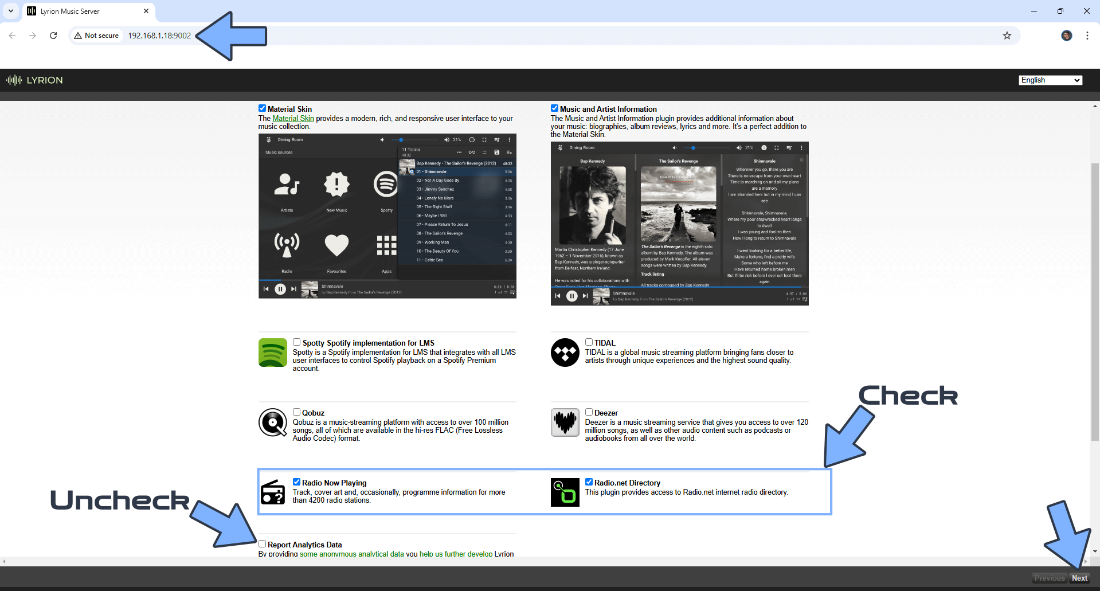Viewport: 1100px width, 591px height.
Task: Open the Chrome three-dot menu
Action: tap(1087, 36)
